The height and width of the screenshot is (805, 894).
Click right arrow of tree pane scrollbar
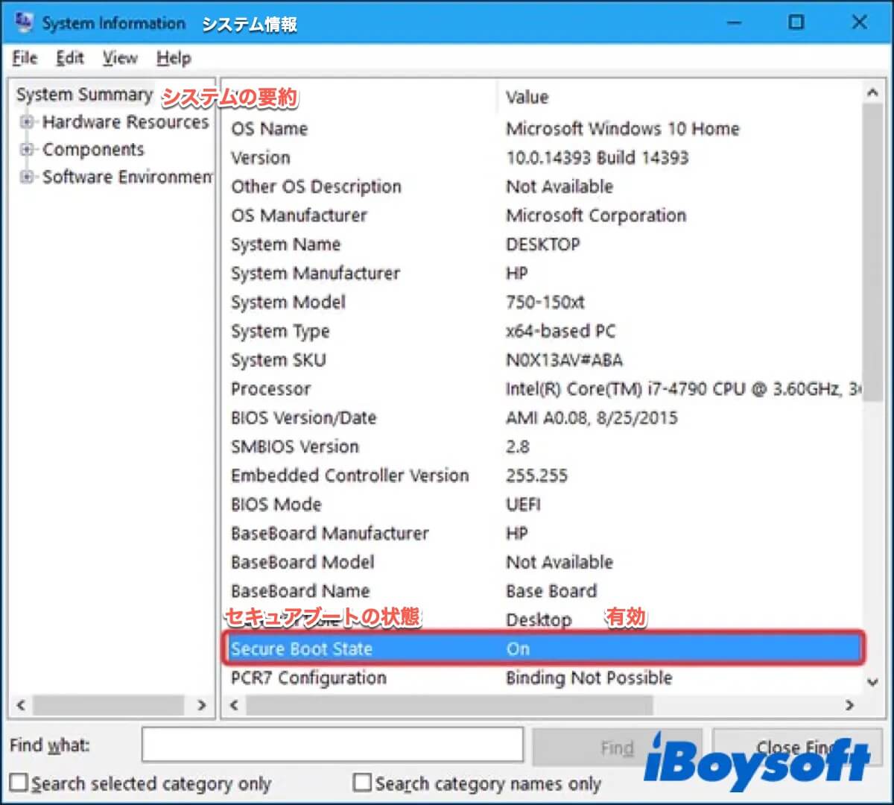pos(201,704)
